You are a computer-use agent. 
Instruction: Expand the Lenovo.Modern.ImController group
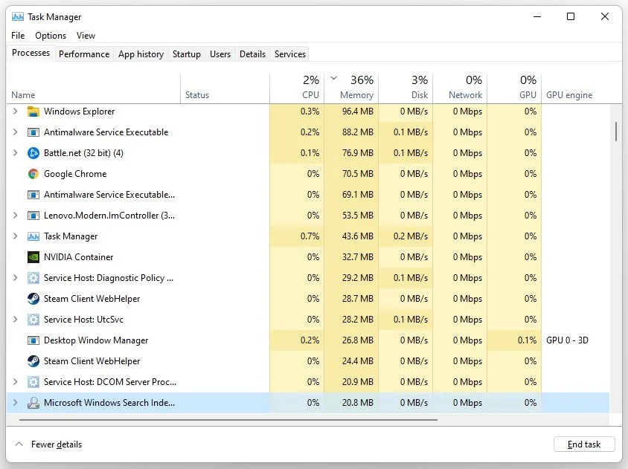(x=15, y=215)
